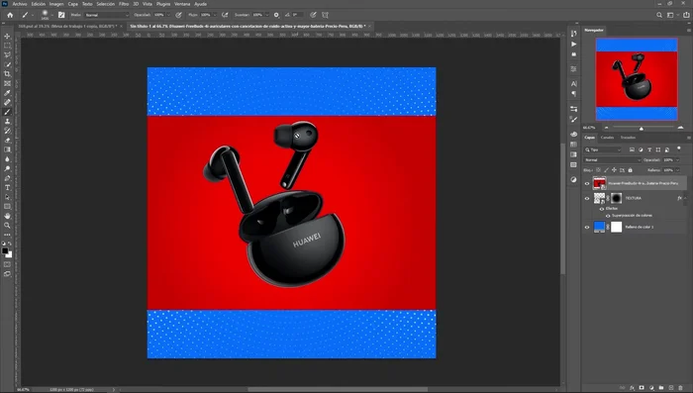Toggle lock image pixels brush icon
This screenshot has height=393, width=693.
point(606,170)
